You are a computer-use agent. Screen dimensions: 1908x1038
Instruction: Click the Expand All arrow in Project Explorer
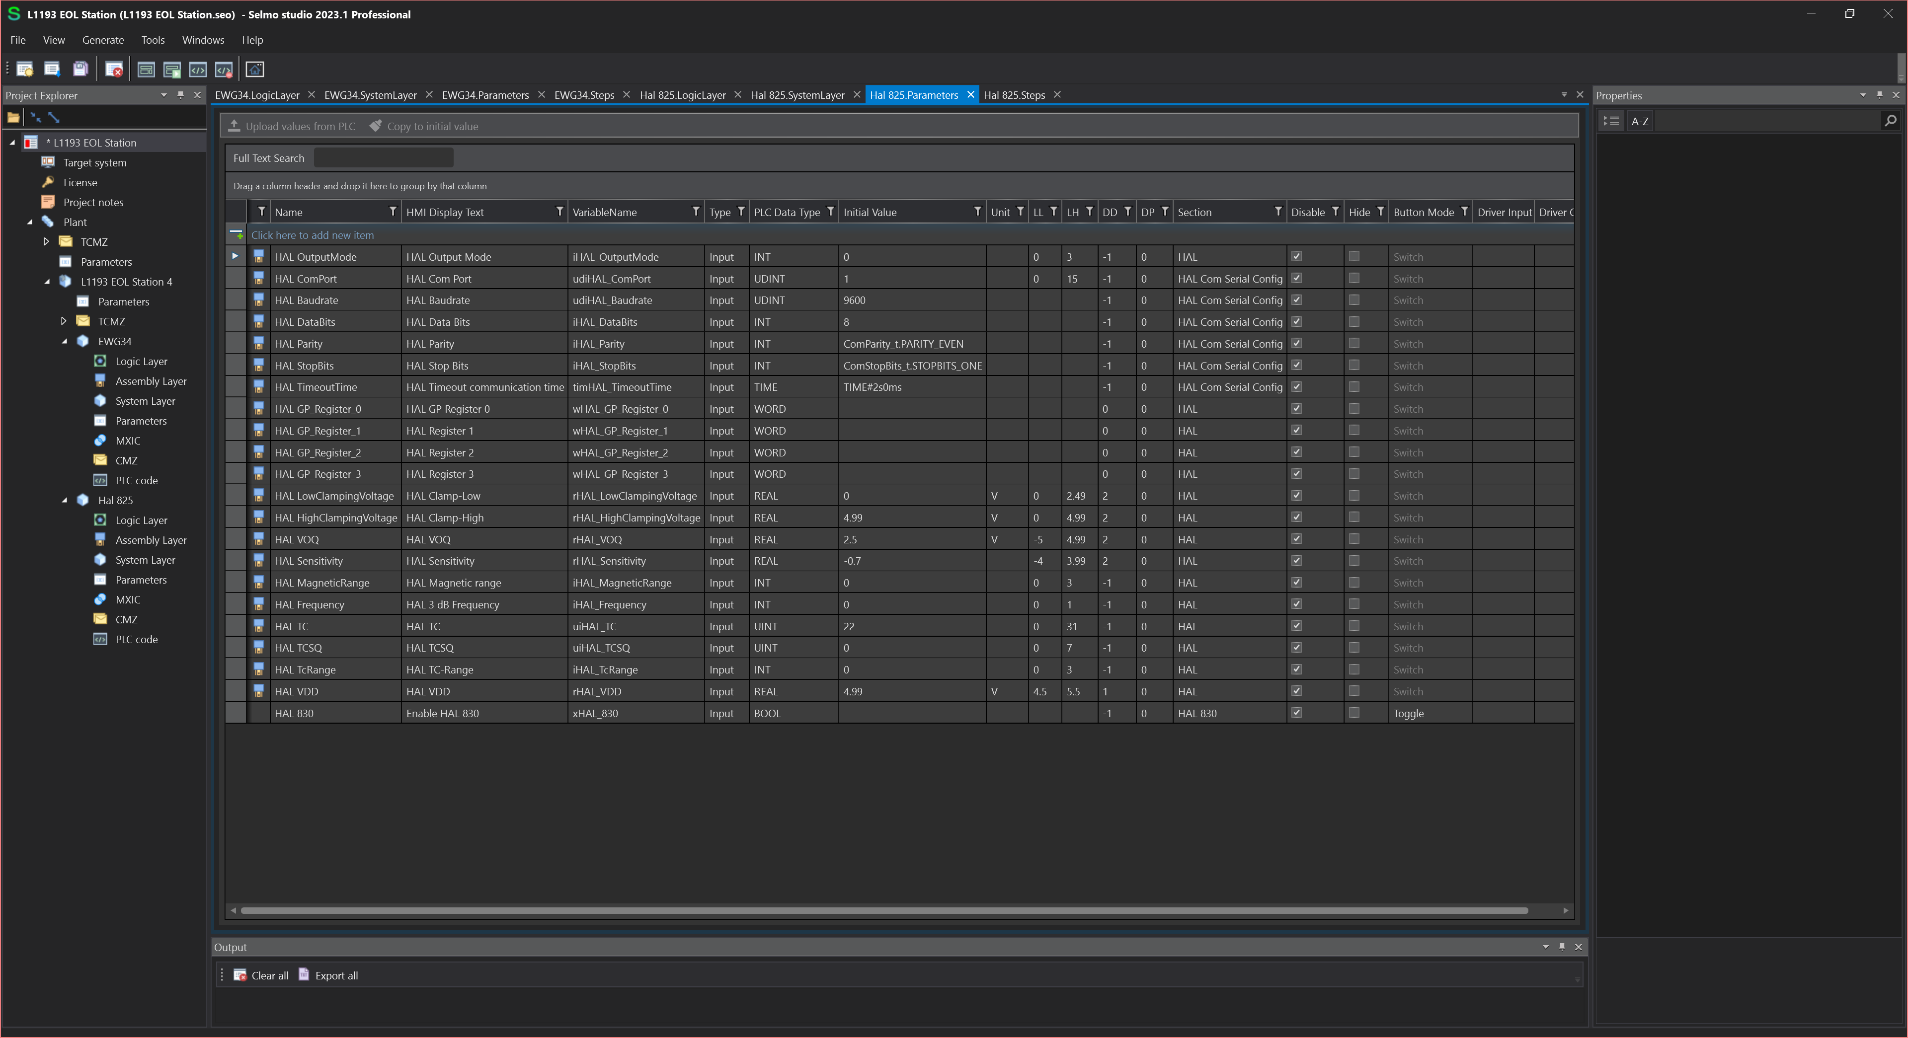(x=53, y=117)
